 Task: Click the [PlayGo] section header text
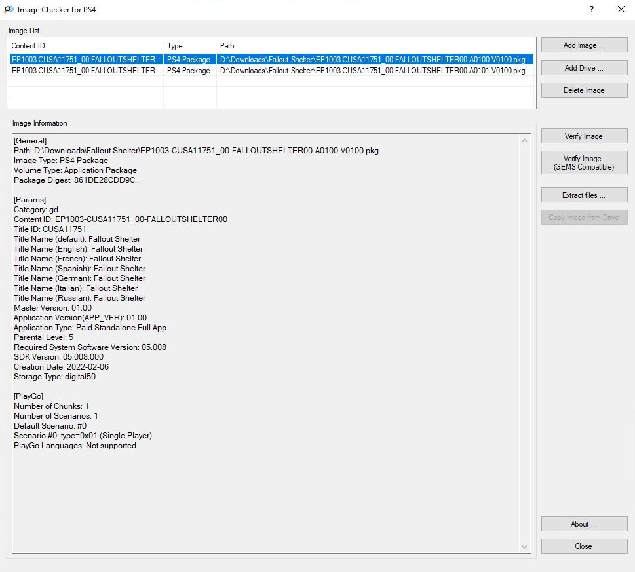point(28,396)
